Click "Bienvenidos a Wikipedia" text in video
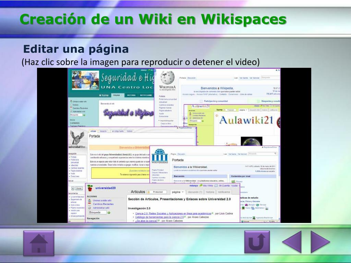Viewport: 351px width, 263px height. click(217, 88)
